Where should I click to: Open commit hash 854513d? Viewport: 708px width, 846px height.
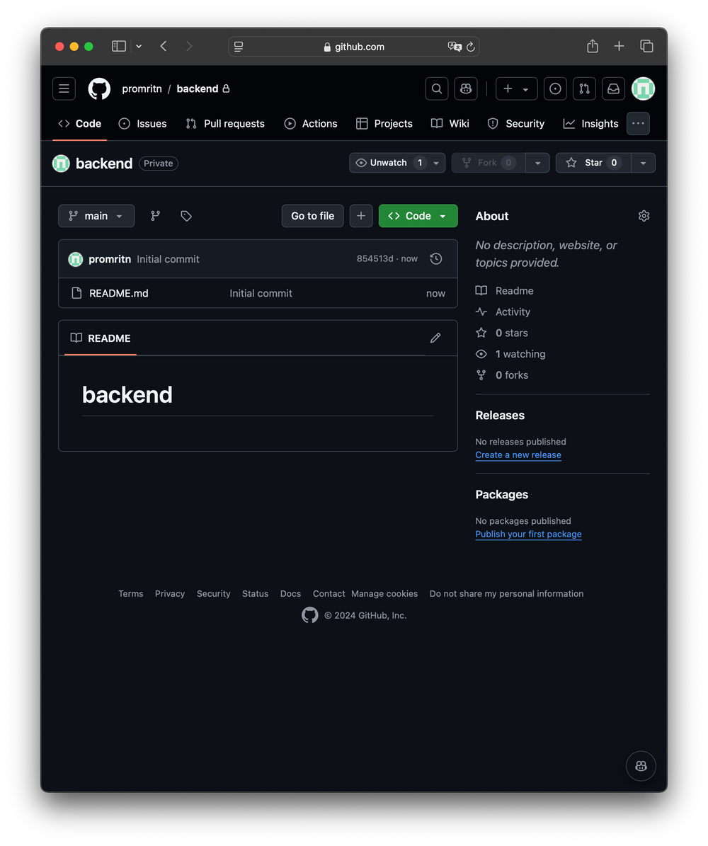click(375, 259)
